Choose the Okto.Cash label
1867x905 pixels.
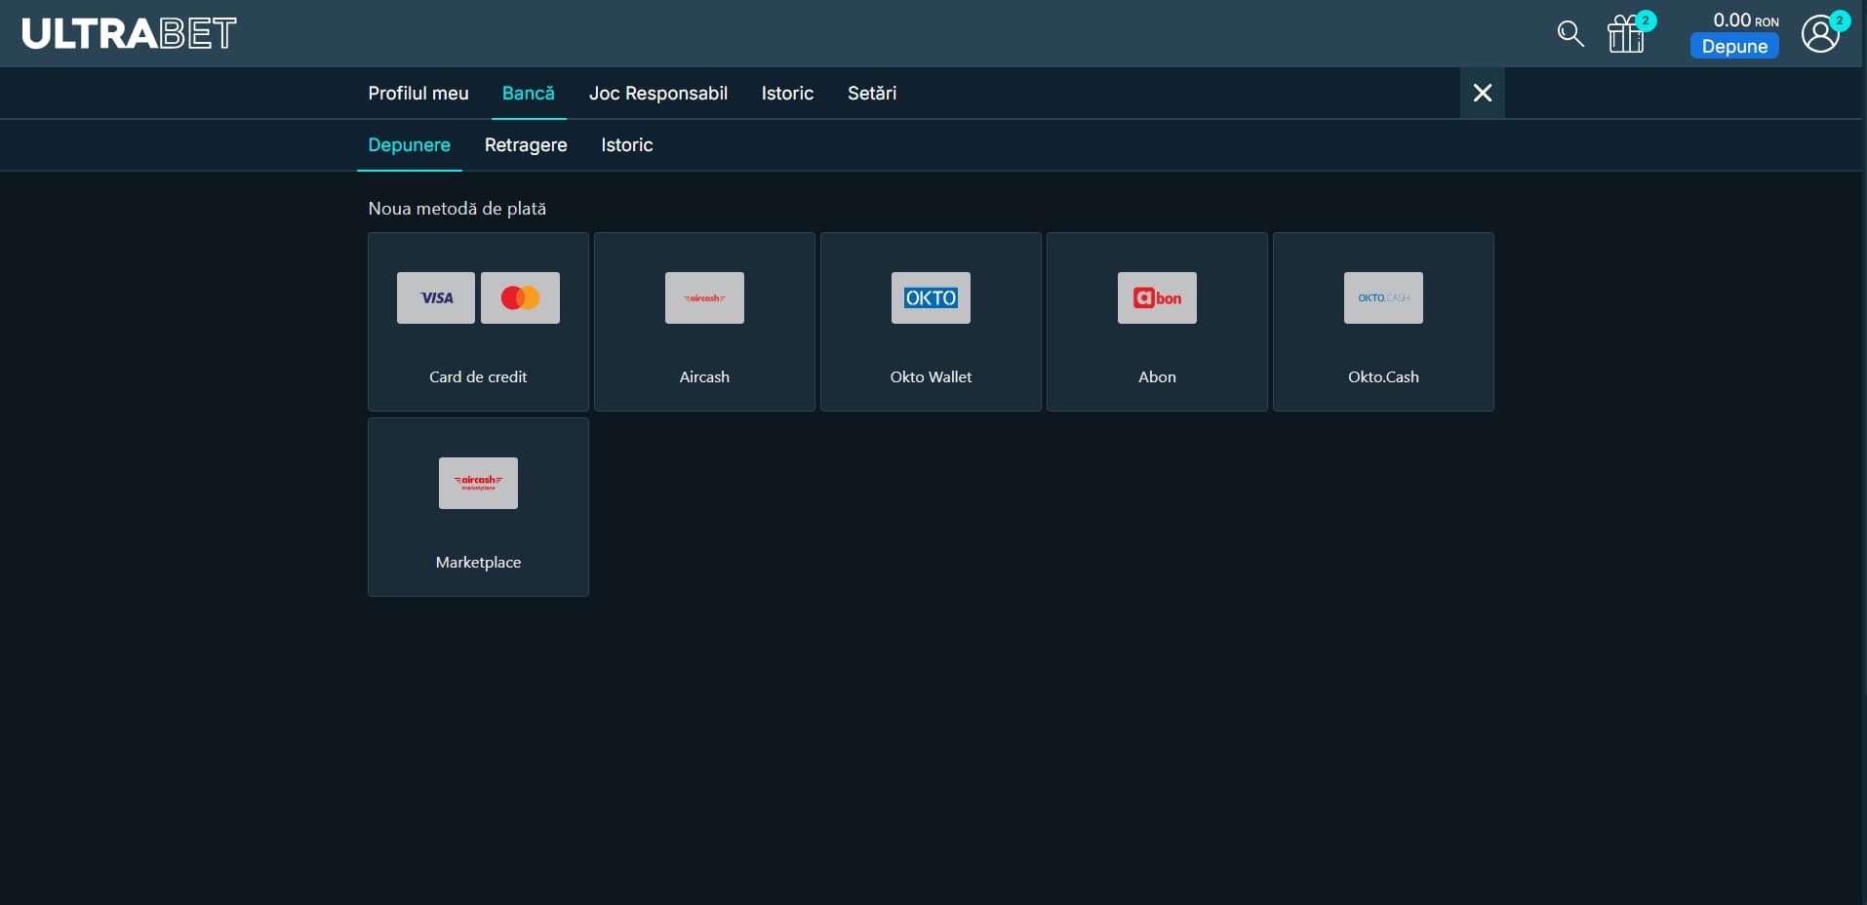click(1383, 376)
